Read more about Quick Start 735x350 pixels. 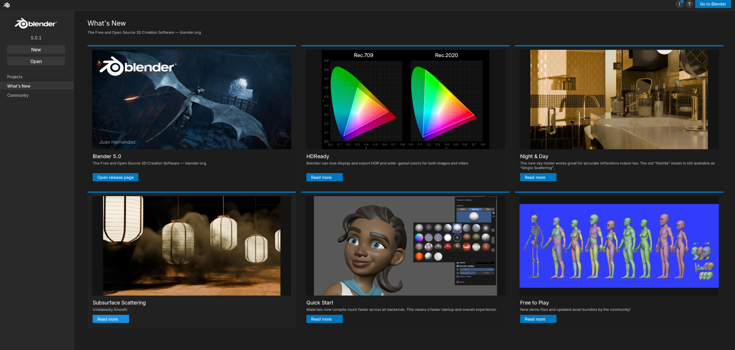point(324,319)
